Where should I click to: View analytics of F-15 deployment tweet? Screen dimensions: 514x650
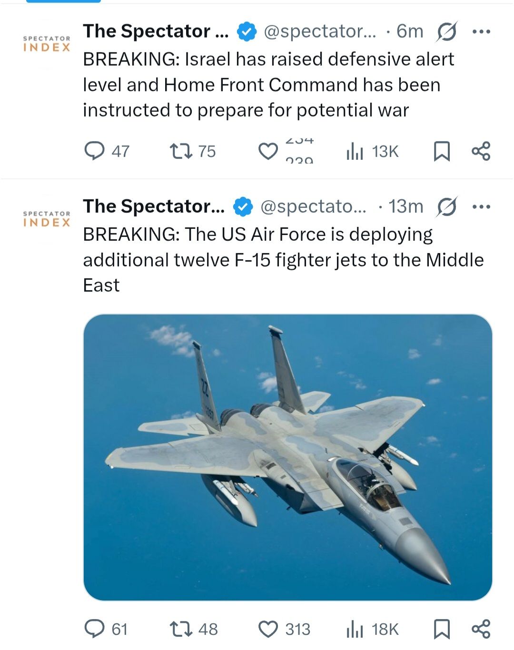tap(355, 629)
